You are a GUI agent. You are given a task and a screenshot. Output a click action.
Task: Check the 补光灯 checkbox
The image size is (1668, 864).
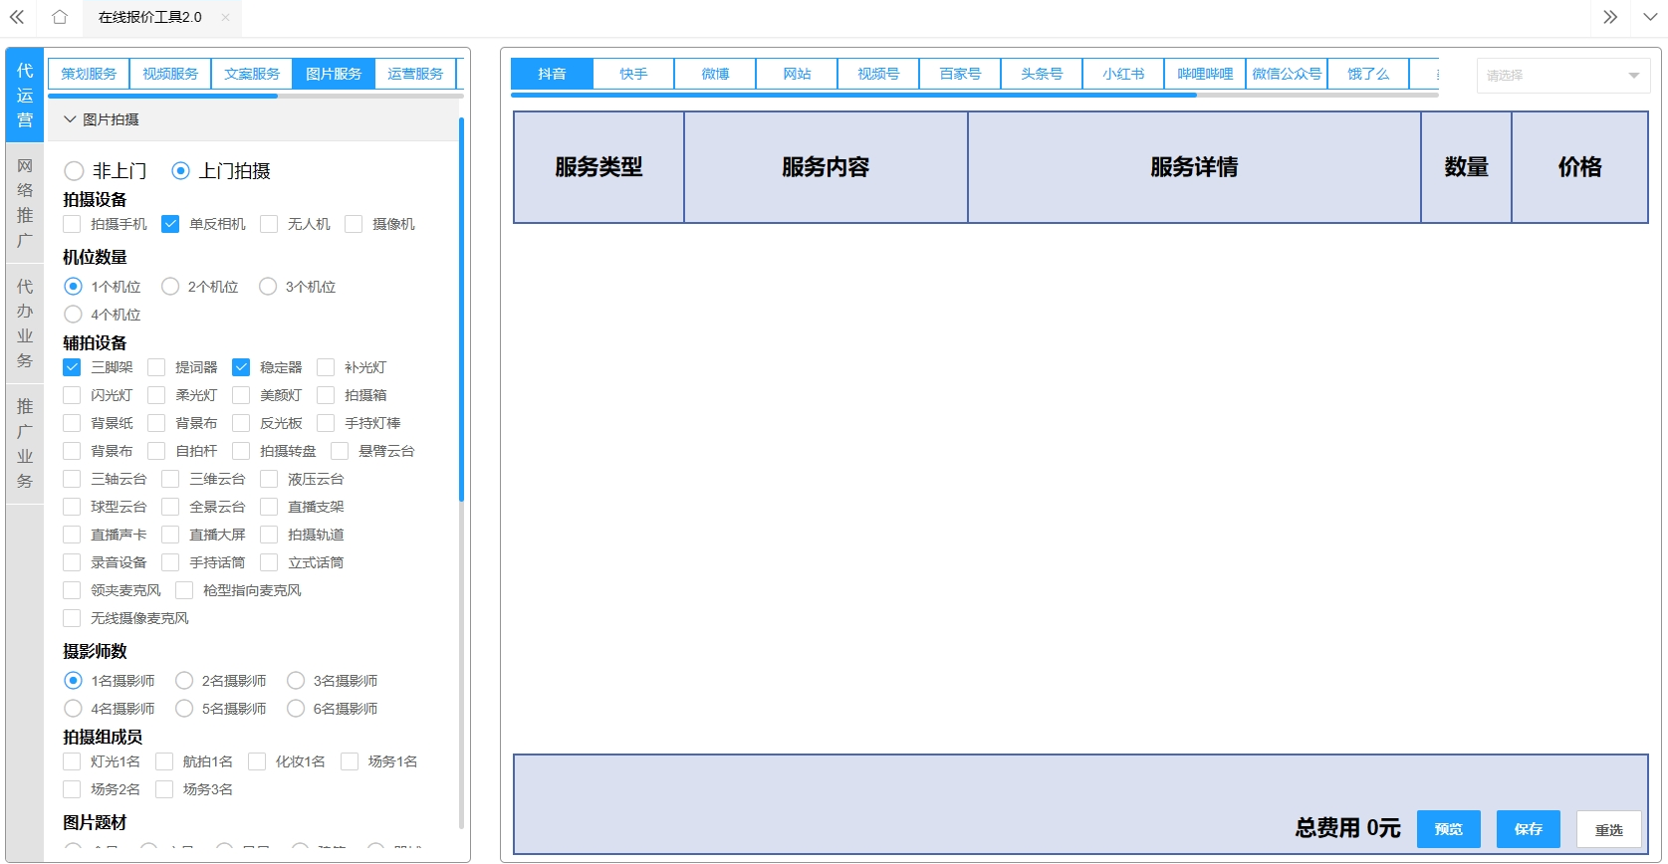click(326, 367)
